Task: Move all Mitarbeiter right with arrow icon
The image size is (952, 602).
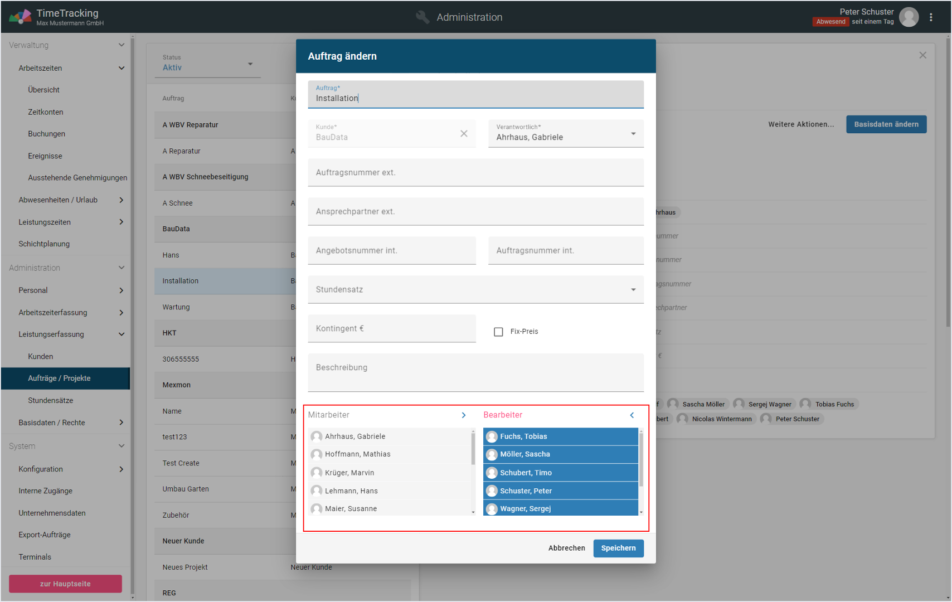Action: 464,415
